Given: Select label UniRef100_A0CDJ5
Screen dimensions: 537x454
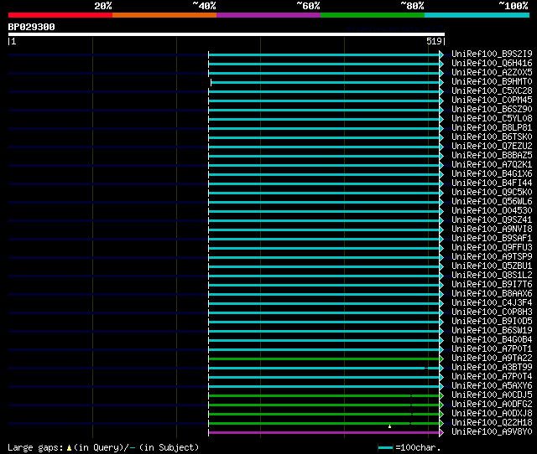Looking at the screenshot, I should [x=492, y=395].
